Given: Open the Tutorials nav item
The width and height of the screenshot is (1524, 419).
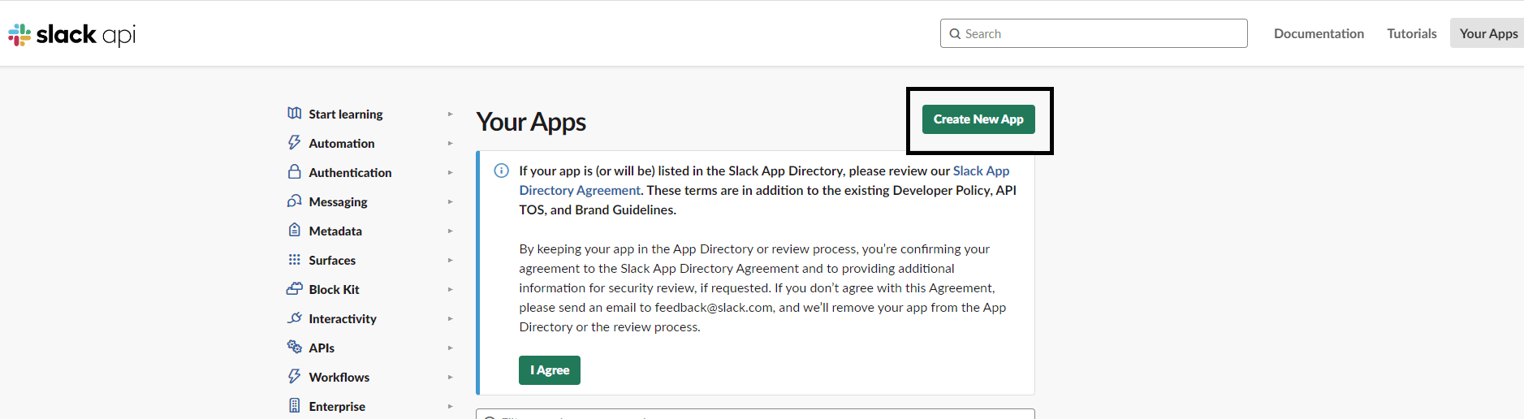Looking at the screenshot, I should click(1411, 33).
